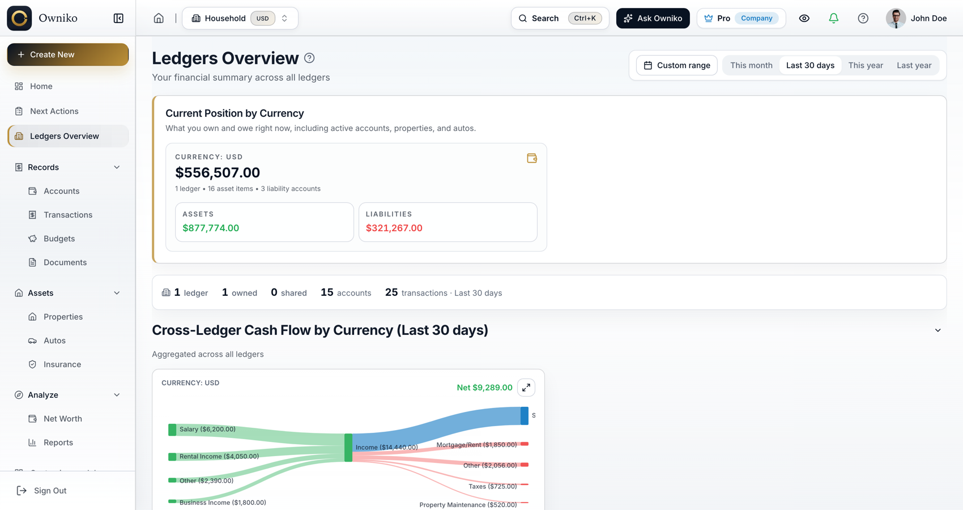Click the Income center node in chart

(x=348, y=448)
